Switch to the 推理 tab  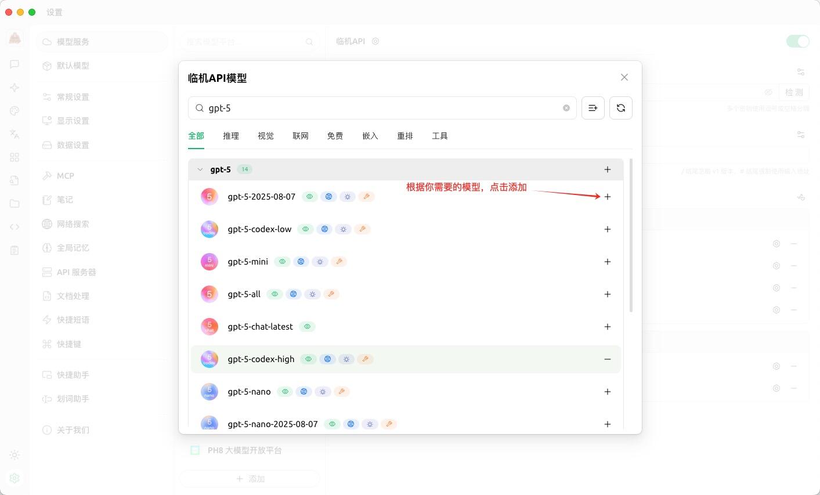click(x=231, y=136)
